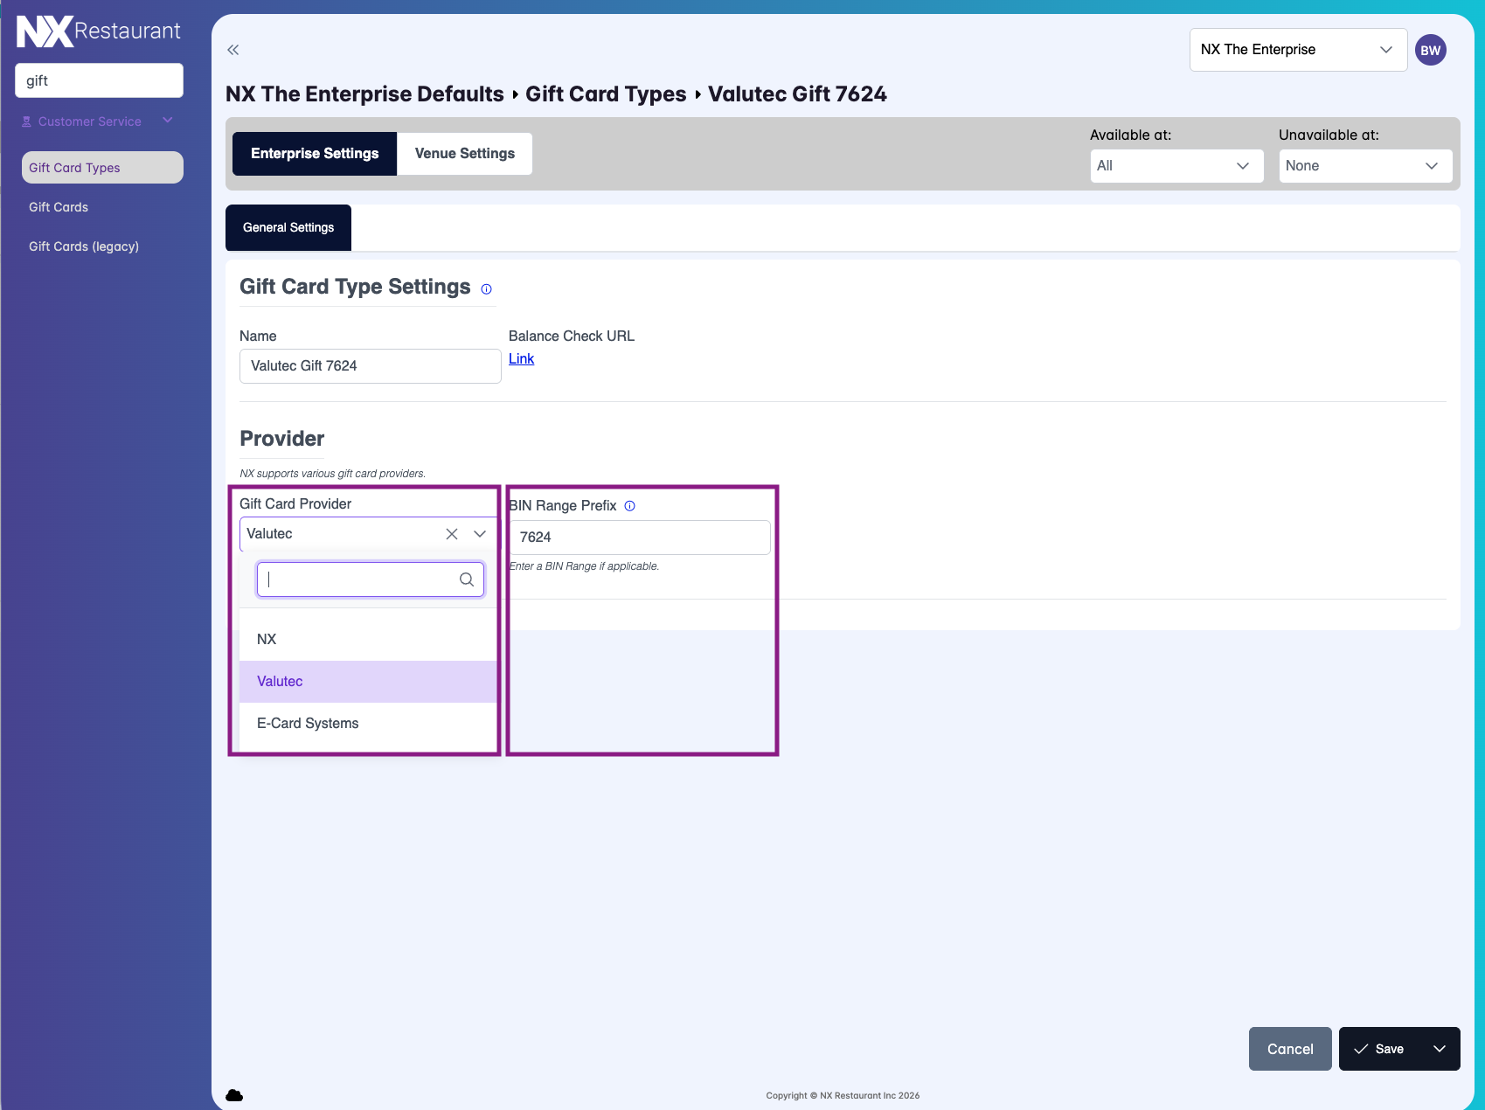Expand the Save button options arrow
1485x1110 pixels.
coord(1439,1049)
